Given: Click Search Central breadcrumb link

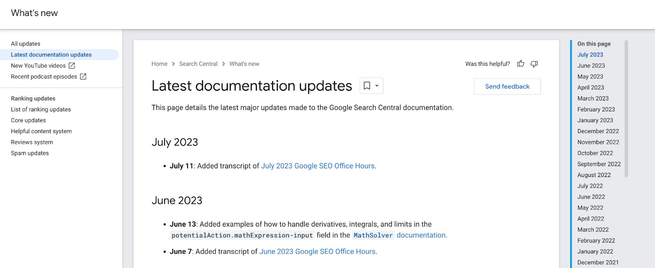Looking at the screenshot, I should click(x=198, y=64).
